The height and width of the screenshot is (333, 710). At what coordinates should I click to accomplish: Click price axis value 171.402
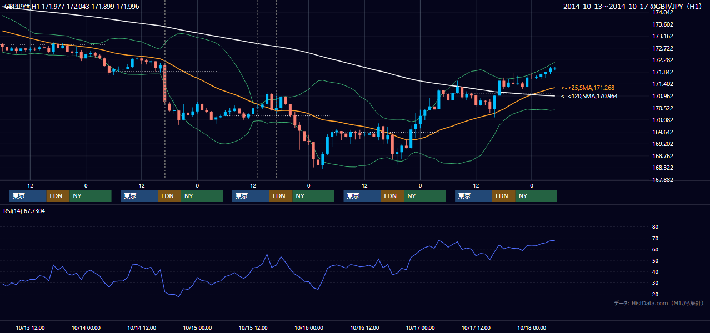(663, 84)
